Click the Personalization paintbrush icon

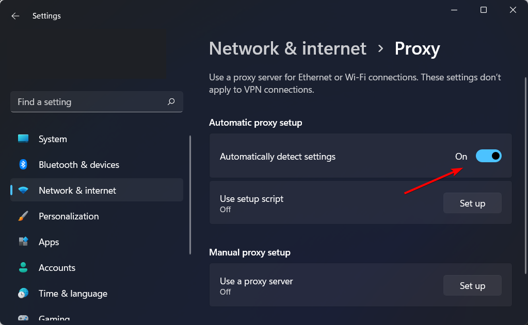[23, 216]
